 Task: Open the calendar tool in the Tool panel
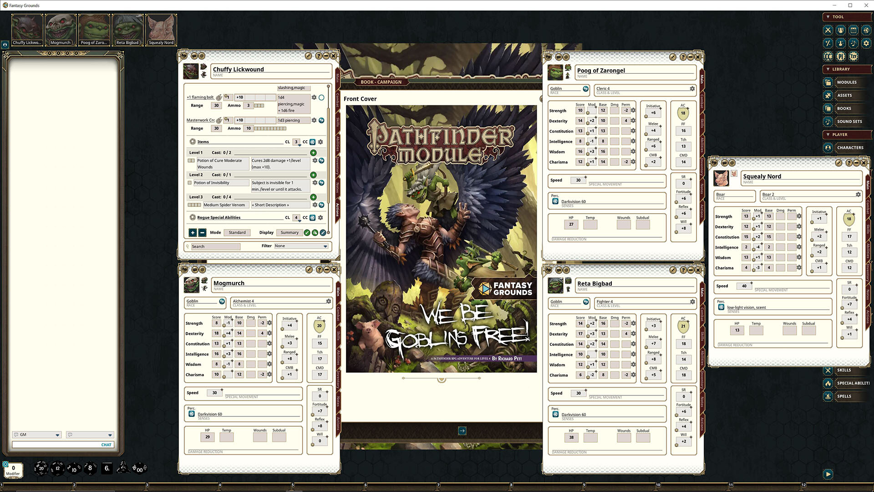pyautogui.click(x=853, y=30)
